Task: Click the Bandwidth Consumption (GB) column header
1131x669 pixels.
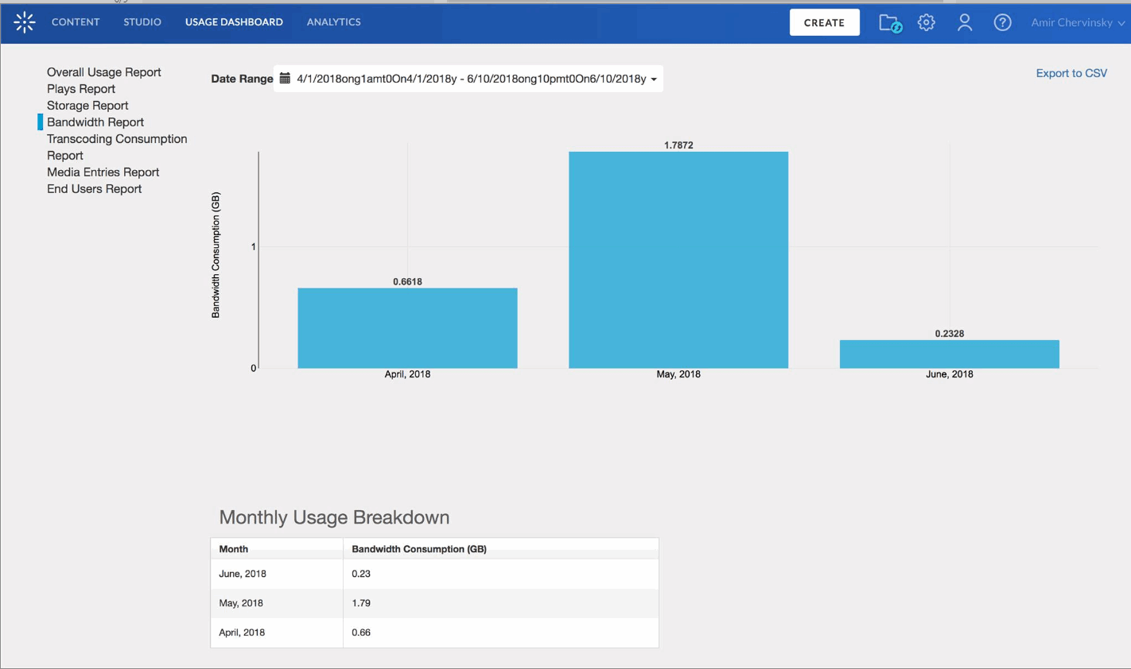Action: pyautogui.click(x=419, y=549)
